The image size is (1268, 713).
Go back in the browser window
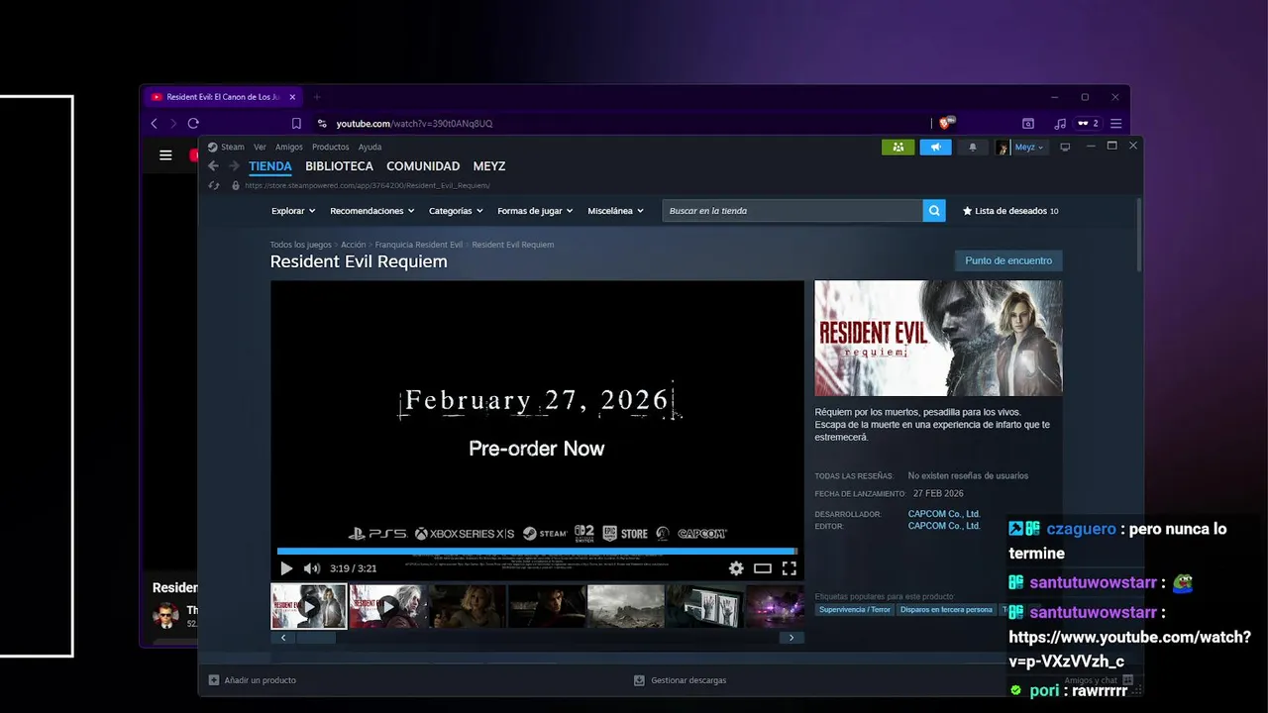click(154, 124)
